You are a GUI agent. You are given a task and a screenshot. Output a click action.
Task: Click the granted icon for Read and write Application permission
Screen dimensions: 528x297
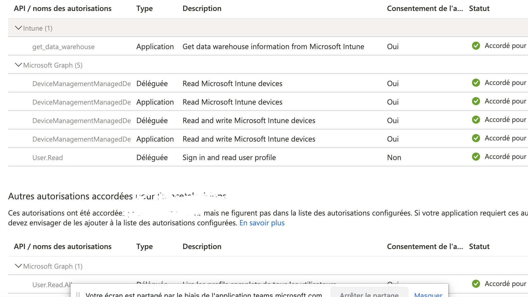476,138
